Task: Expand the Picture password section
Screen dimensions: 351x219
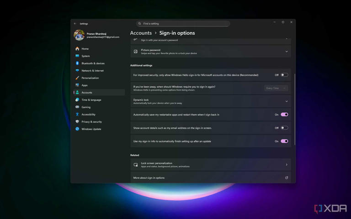Action: coord(287,52)
